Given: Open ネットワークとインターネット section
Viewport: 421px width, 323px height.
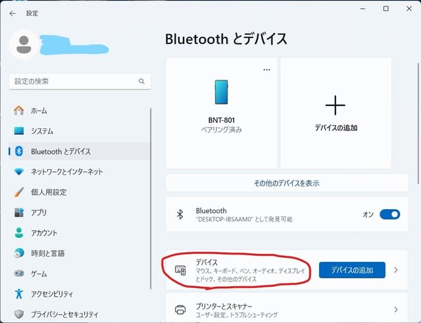Looking at the screenshot, I should (x=80, y=172).
